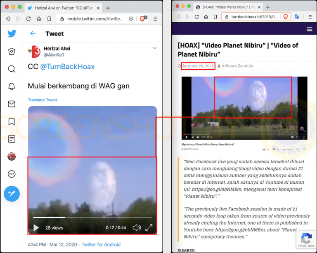Open a new tab in turnbackhoax window
Image resolution: width=317 pixels, height=253 pixels.
point(268,7)
